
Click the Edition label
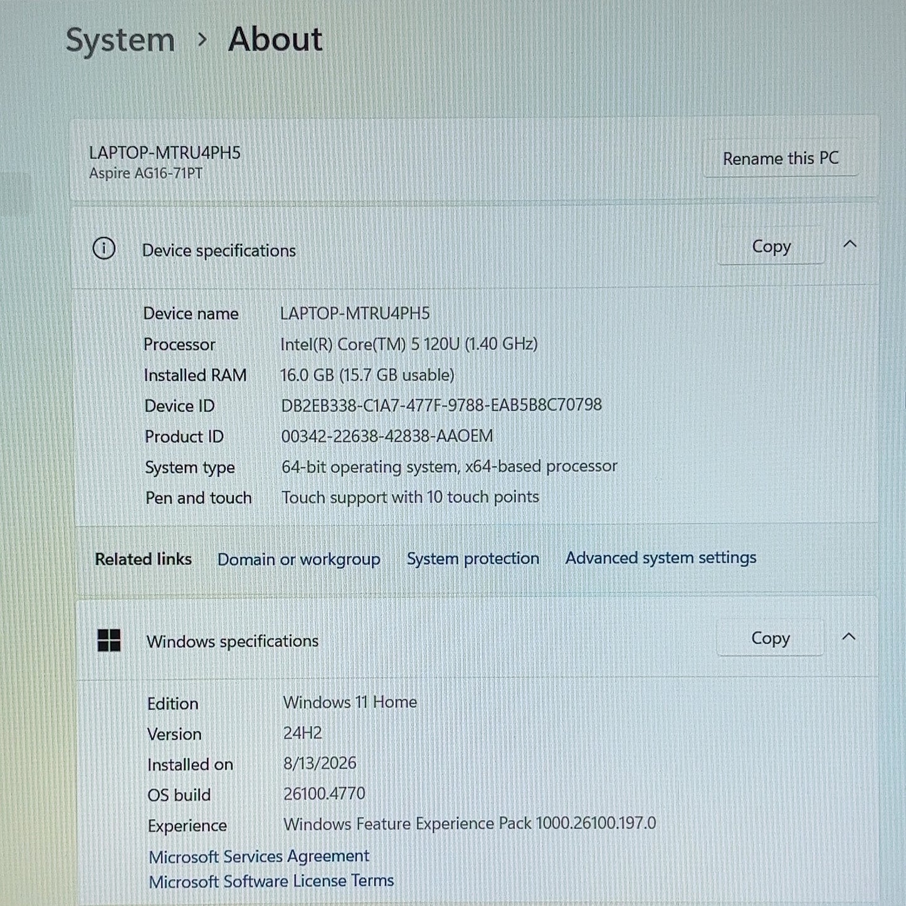click(172, 703)
